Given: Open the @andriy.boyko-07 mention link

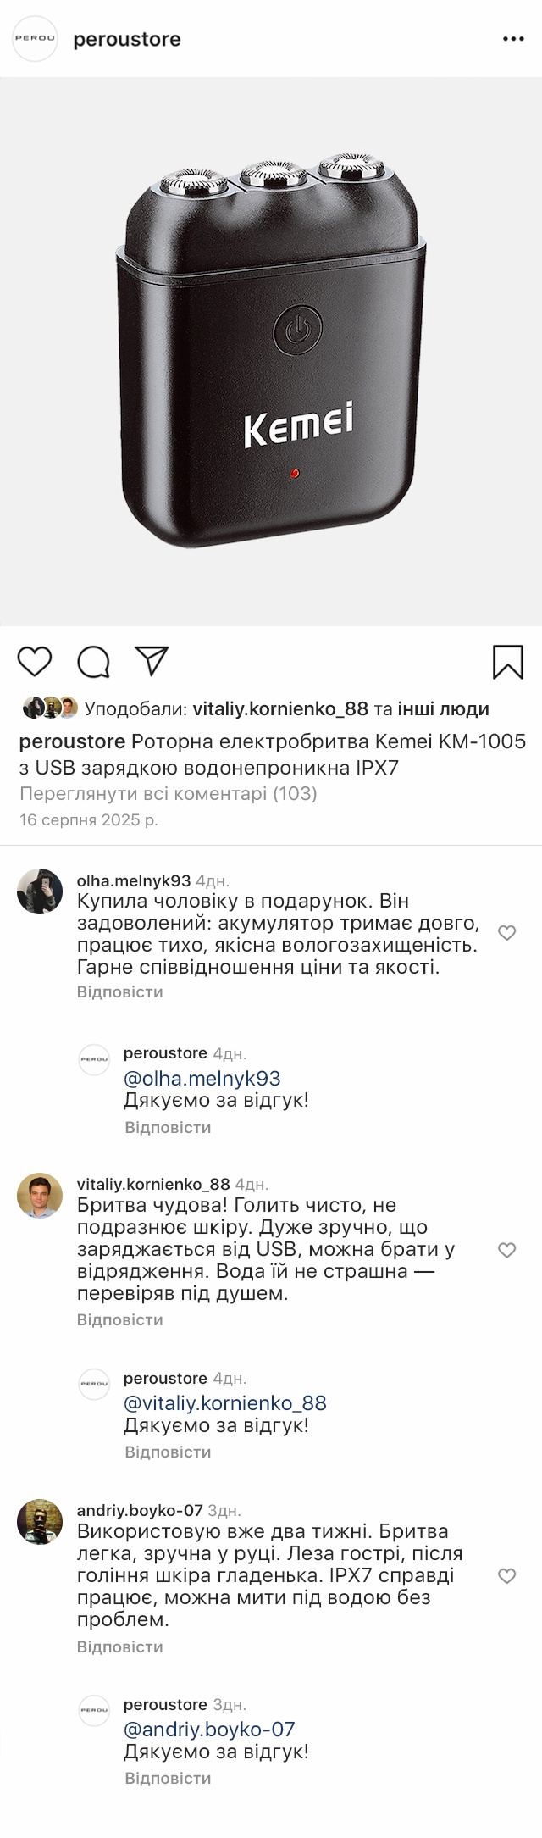Looking at the screenshot, I should coord(209,1730).
